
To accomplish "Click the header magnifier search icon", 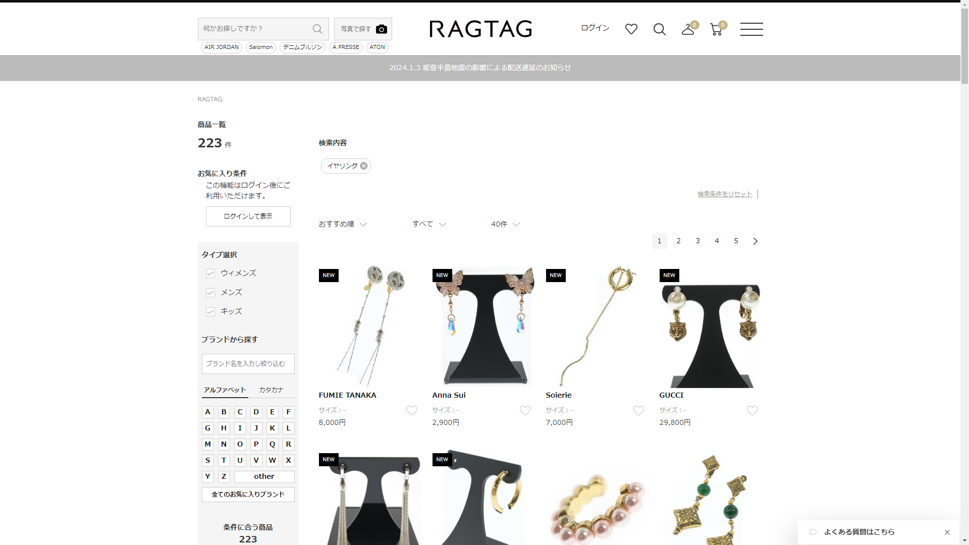I will click(x=659, y=29).
